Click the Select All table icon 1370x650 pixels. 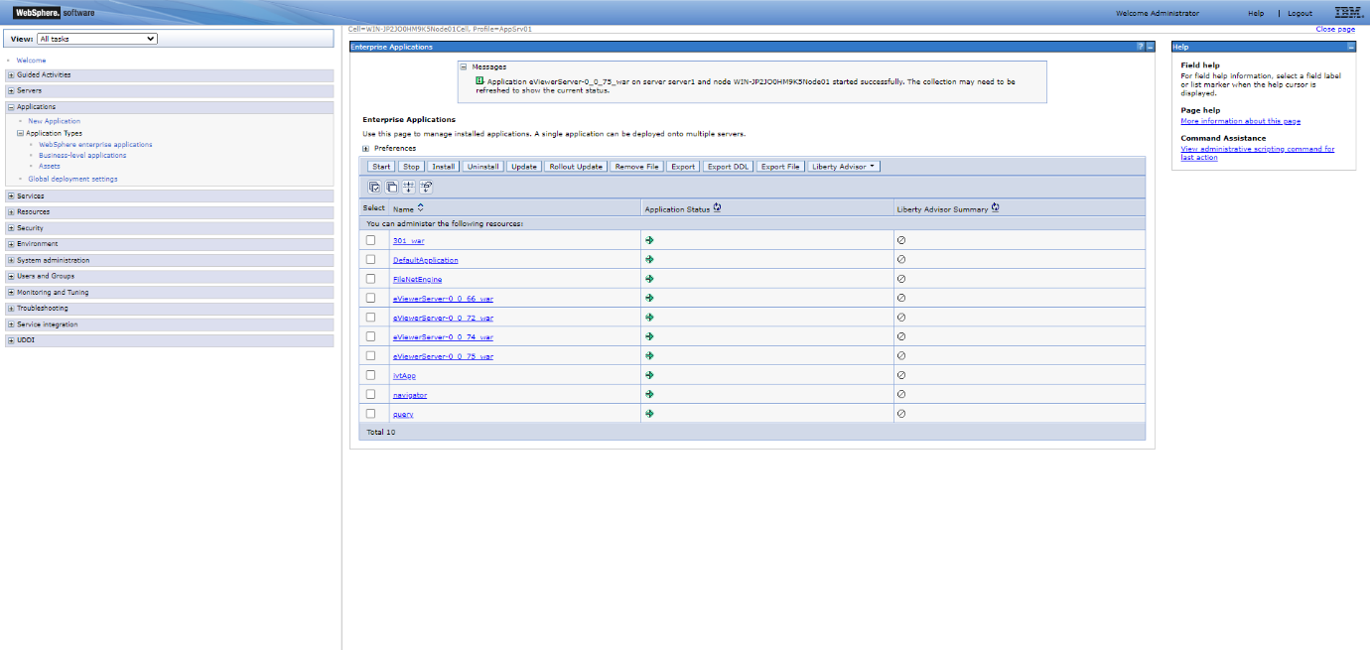coord(374,187)
